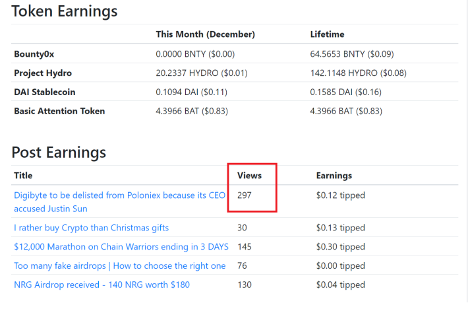Open the $12,000 Marathon on Chain Warriors post
Screen dimensions: 468x309
[x=121, y=247]
